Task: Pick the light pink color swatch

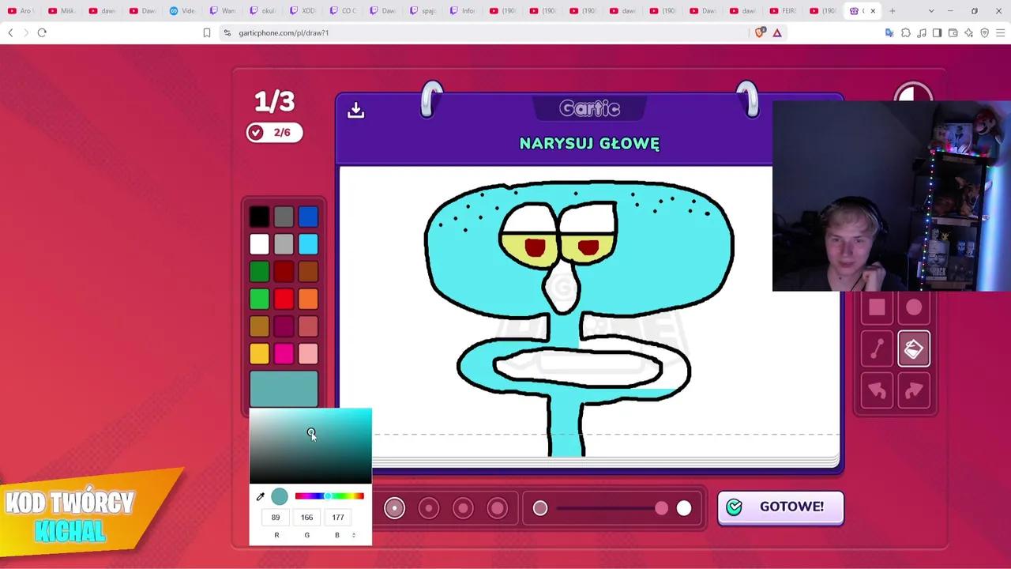Action: [x=308, y=354]
